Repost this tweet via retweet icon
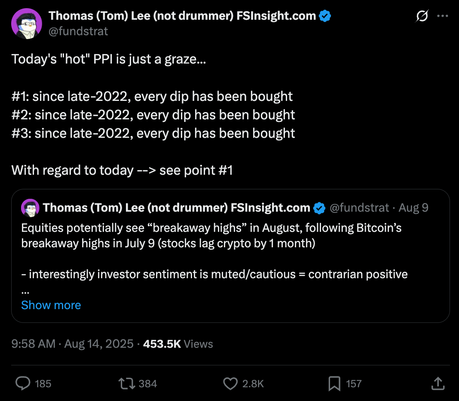Screen dimensions: 459x401 (x=127, y=383)
